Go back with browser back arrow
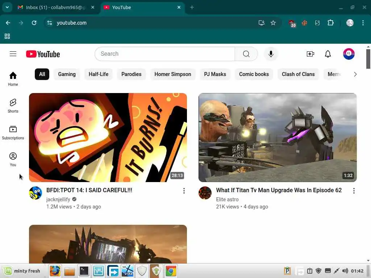This screenshot has width=371, height=278. 8,23
